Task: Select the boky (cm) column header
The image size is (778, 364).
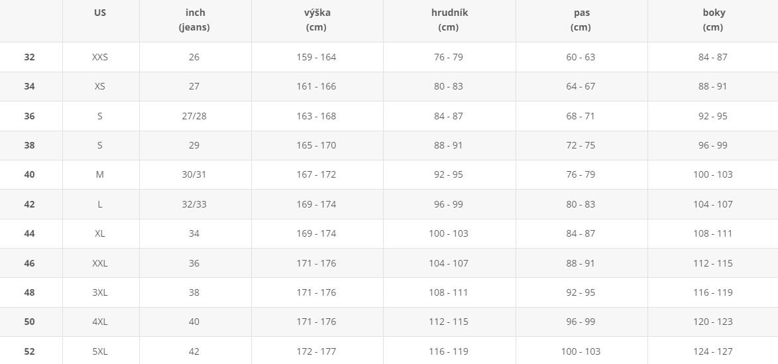Action: tap(713, 21)
